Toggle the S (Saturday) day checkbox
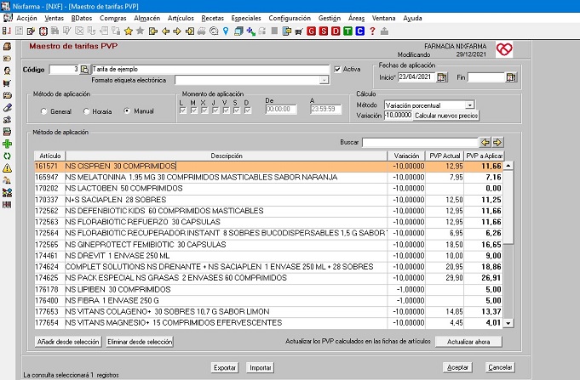 pyautogui.click(x=237, y=110)
